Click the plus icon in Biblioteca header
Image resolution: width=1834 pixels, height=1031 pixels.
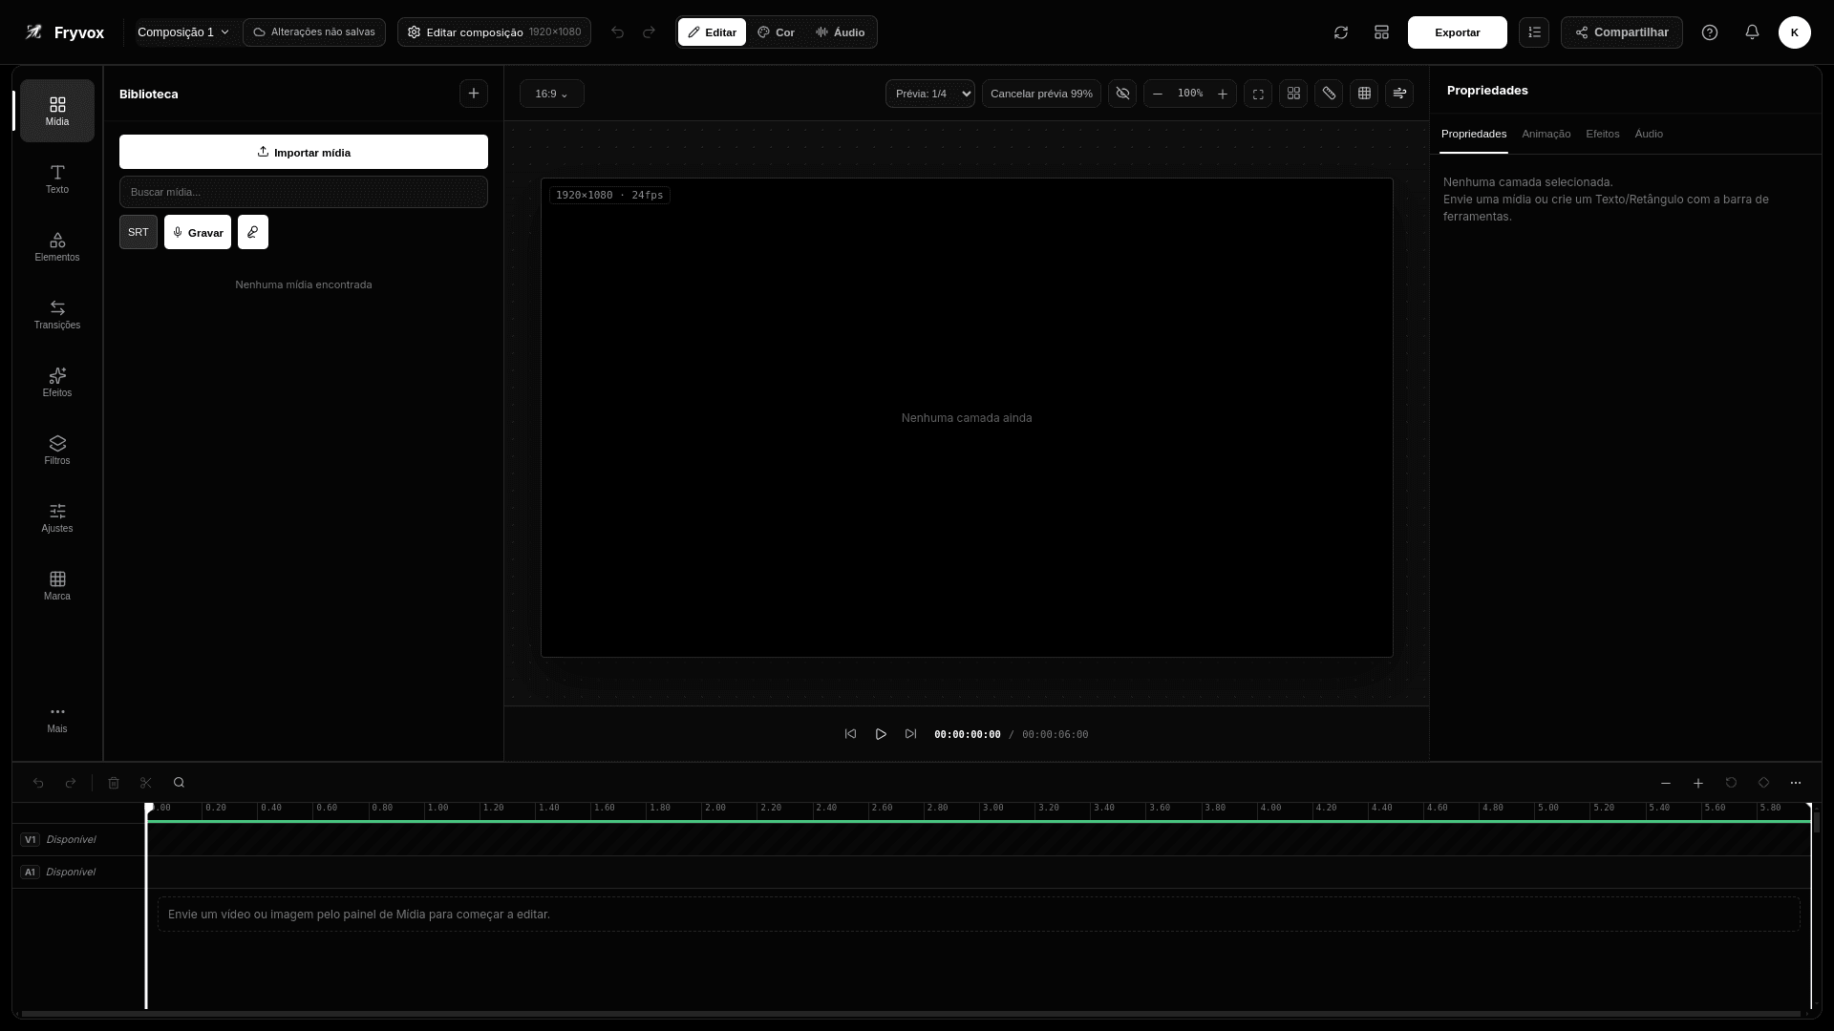(x=474, y=94)
